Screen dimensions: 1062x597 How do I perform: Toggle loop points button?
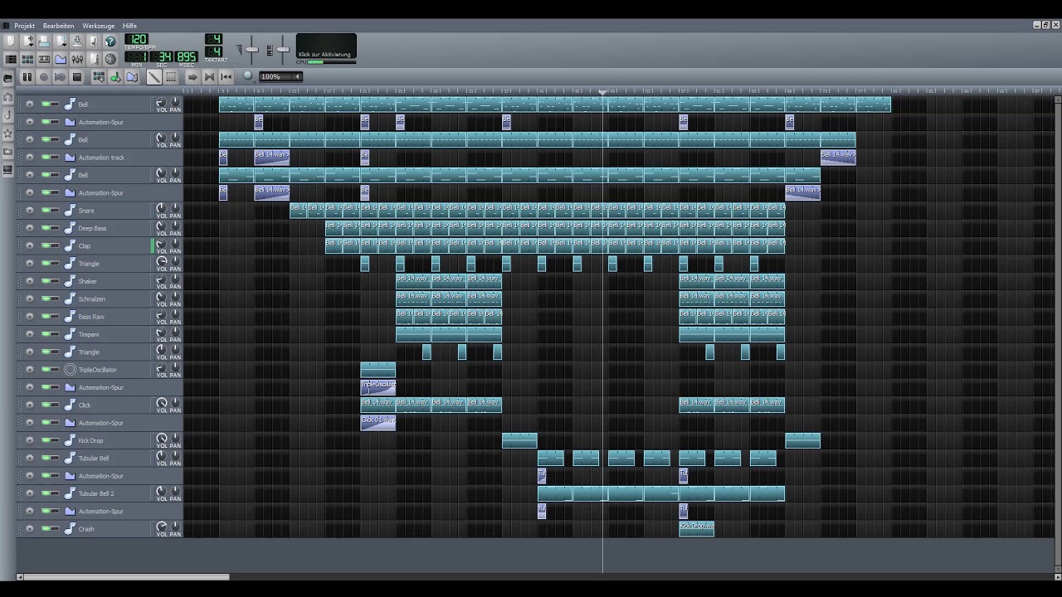point(209,77)
